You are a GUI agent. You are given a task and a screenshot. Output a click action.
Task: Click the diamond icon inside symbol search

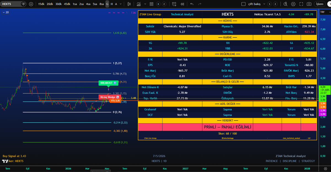23,4
